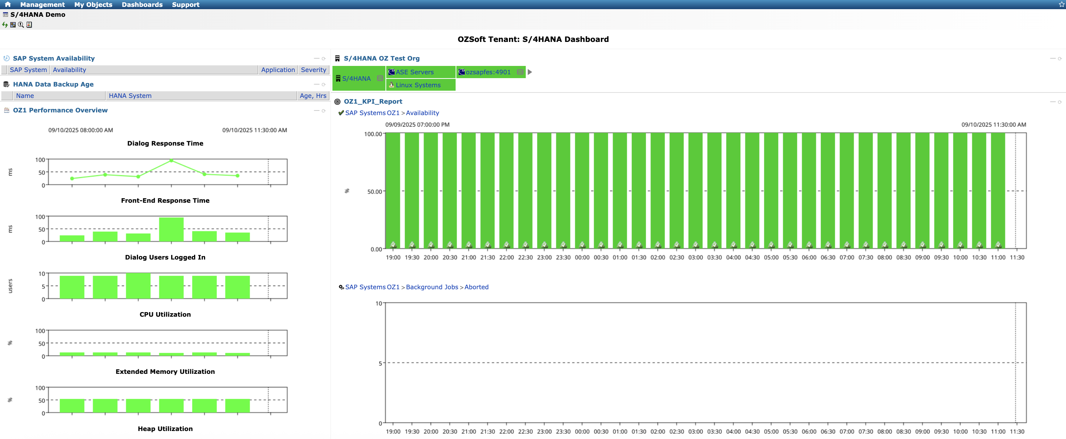
Task: Click the magnifier alert search toolbar icon
Action: tap(21, 25)
